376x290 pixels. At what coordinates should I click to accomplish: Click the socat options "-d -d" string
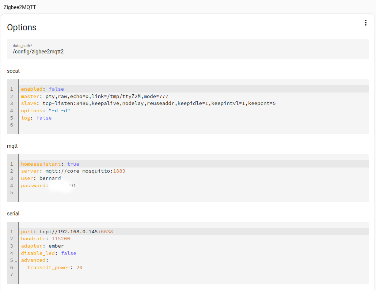pos(59,111)
